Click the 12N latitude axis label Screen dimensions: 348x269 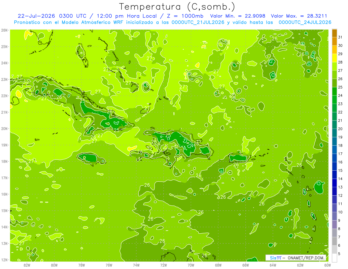[4, 260]
